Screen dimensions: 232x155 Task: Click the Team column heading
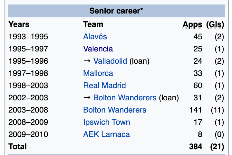[93, 24]
